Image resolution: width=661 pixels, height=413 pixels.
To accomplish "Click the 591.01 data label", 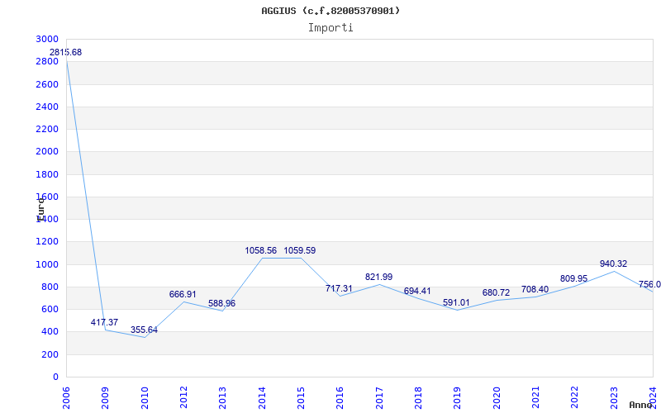I will pos(456,303).
